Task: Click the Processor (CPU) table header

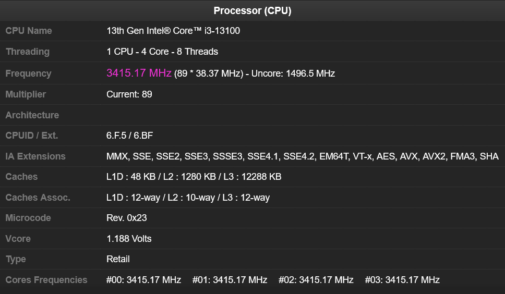Action: click(252, 10)
